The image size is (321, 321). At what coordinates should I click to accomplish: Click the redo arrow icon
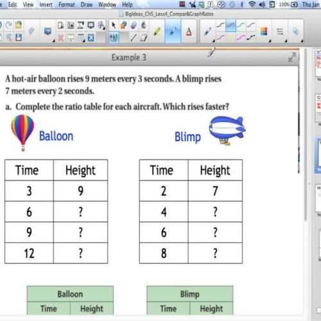pos(9,25)
